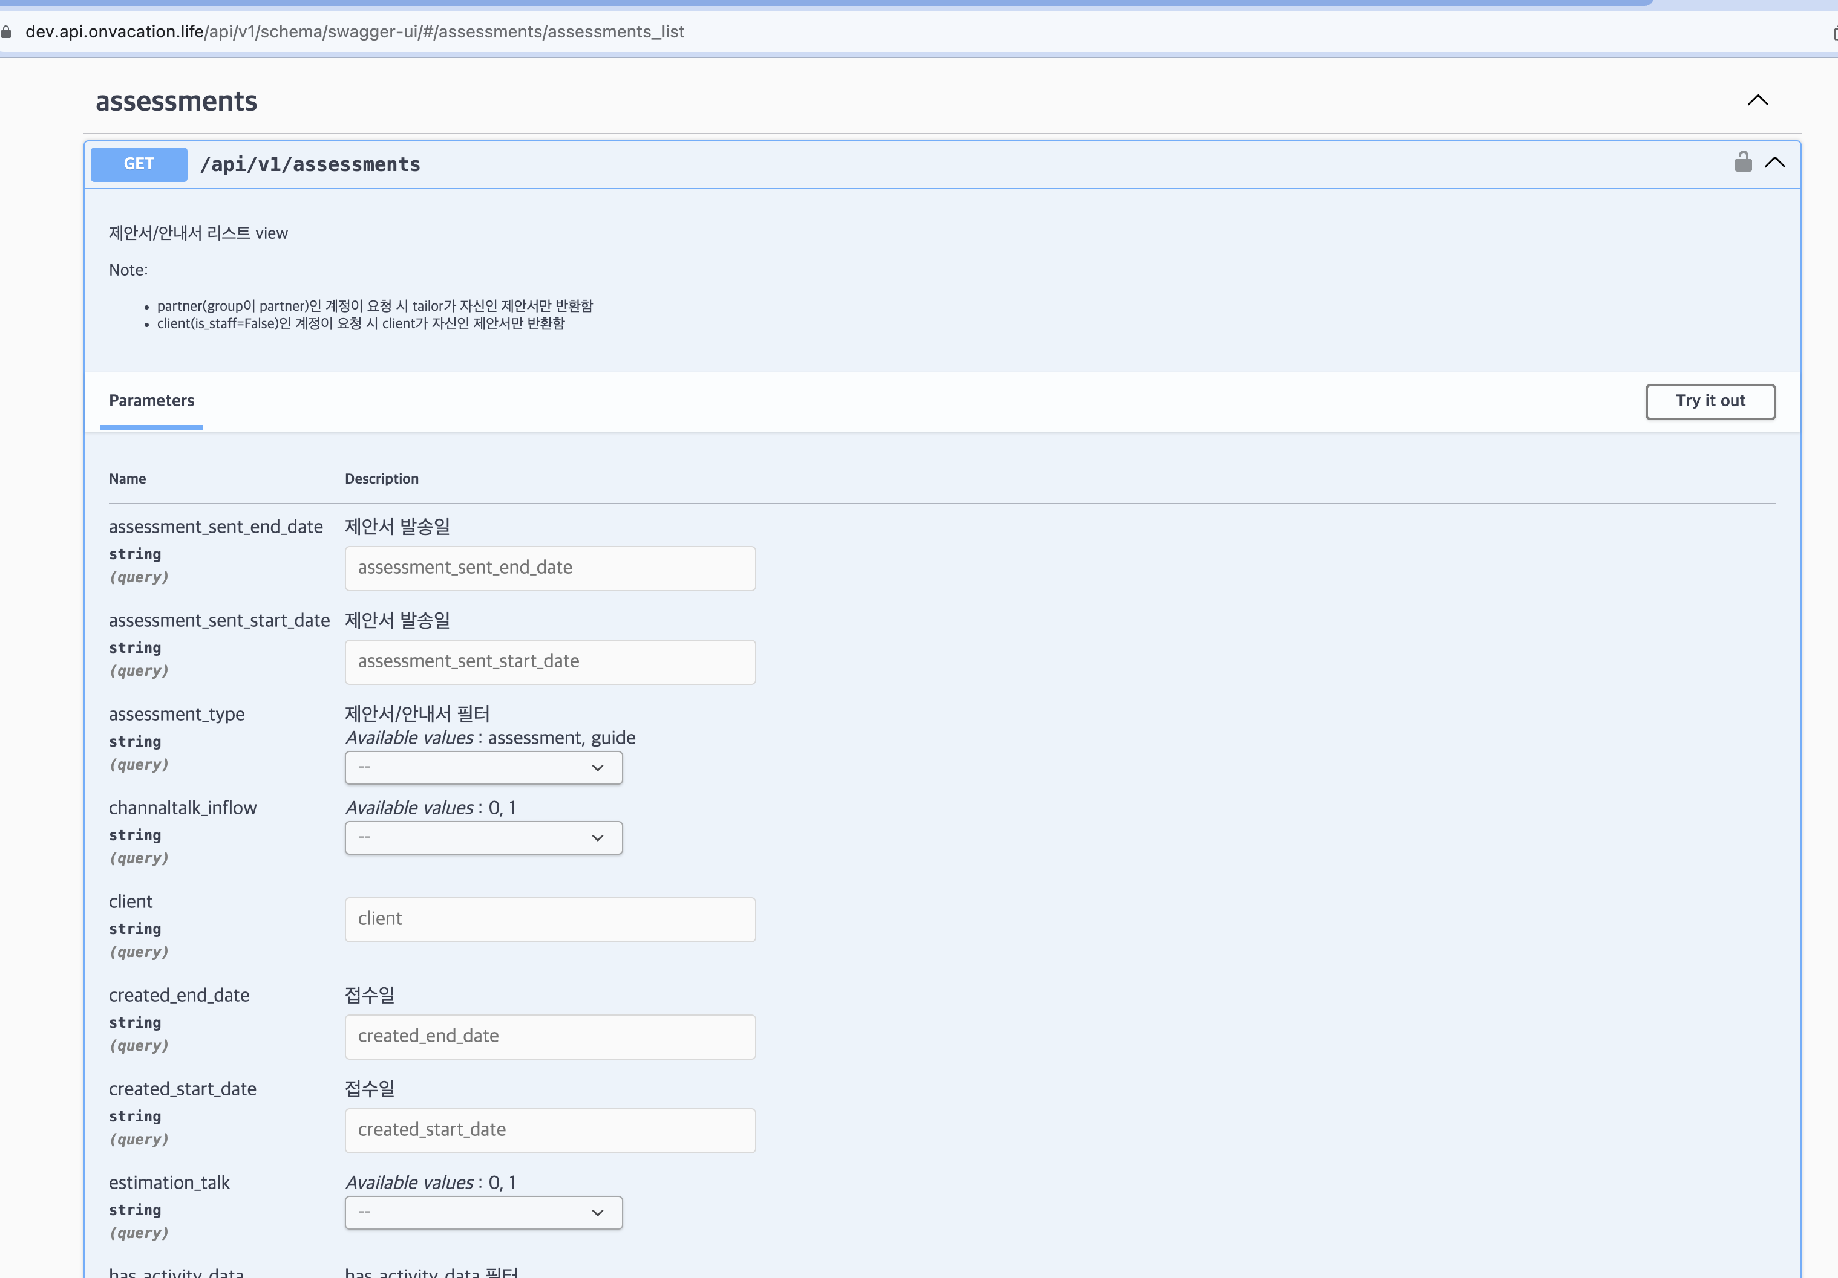Click the assessment_sent_start_date input field
The image size is (1838, 1278).
click(x=550, y=662)
